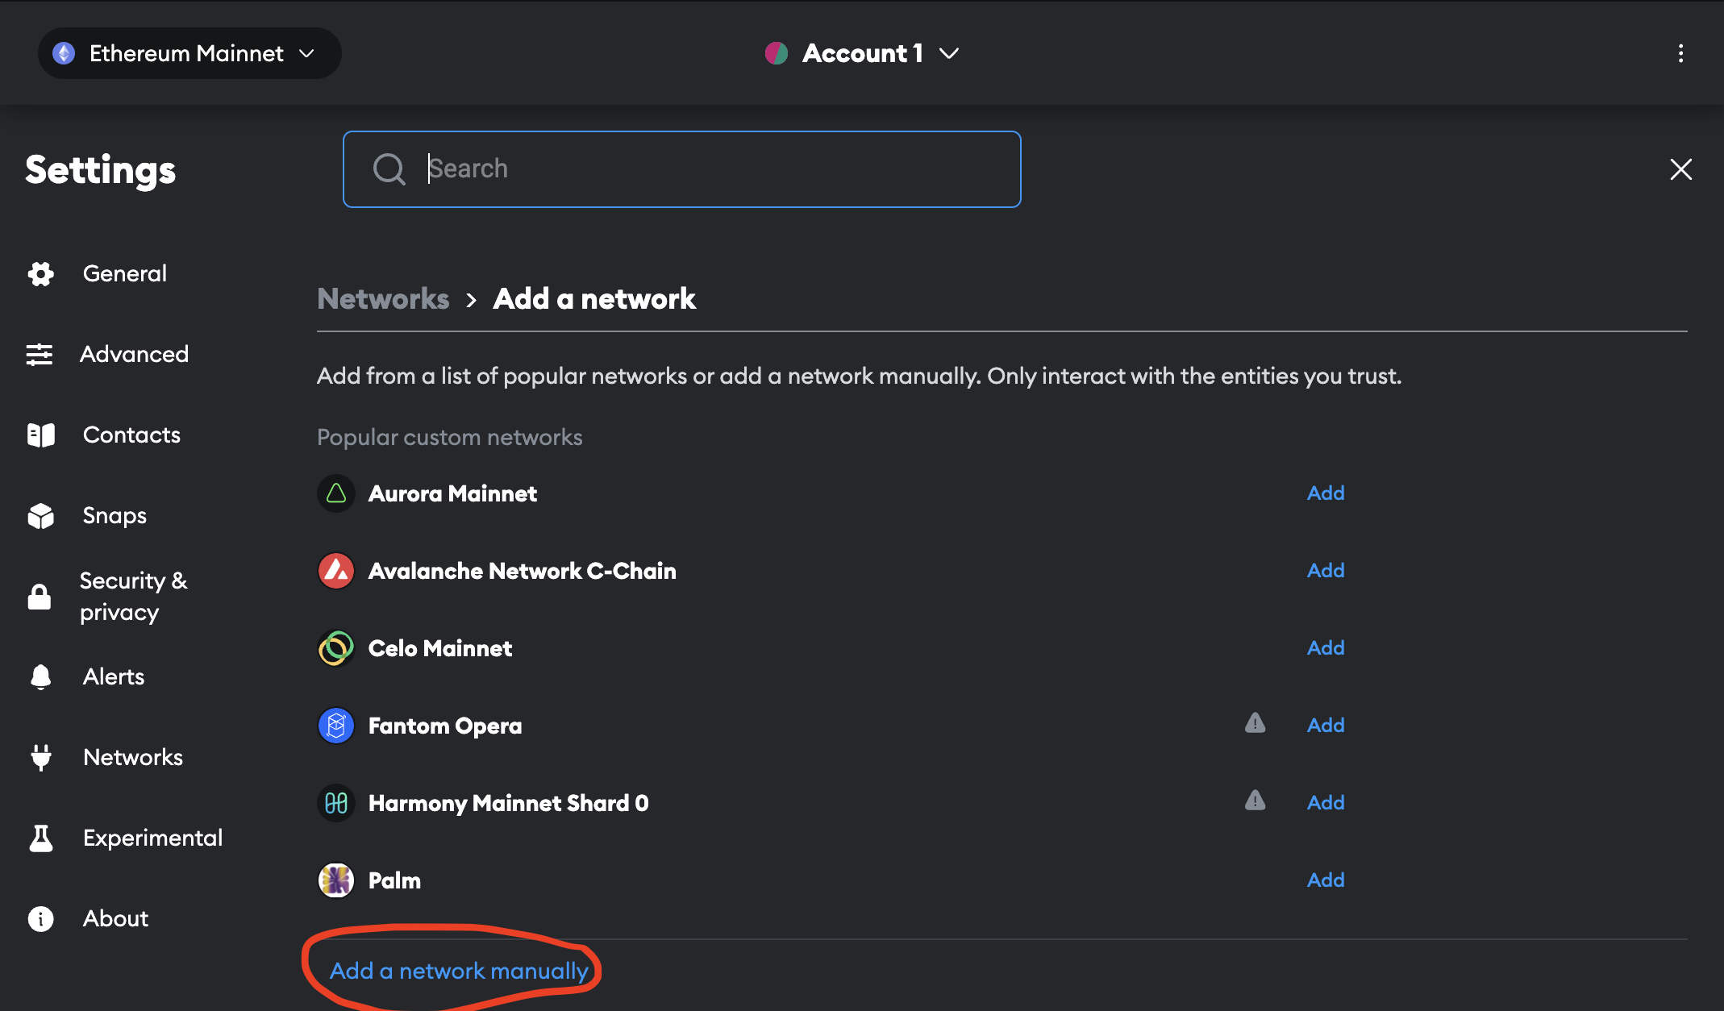1724x1011 pixels.
Task: Click the Snaps cube icon
Action: pyautogui.click(x=40, y=516)
